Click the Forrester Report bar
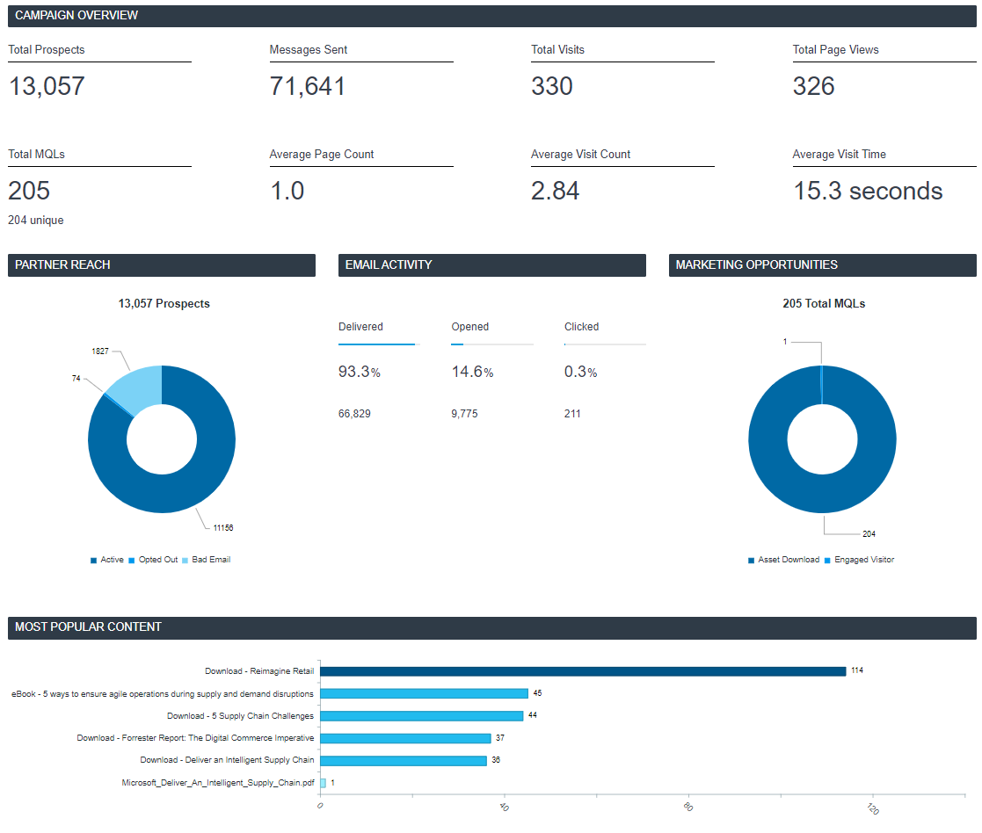This screenshot has width=982, height=833. coord(406,738)
